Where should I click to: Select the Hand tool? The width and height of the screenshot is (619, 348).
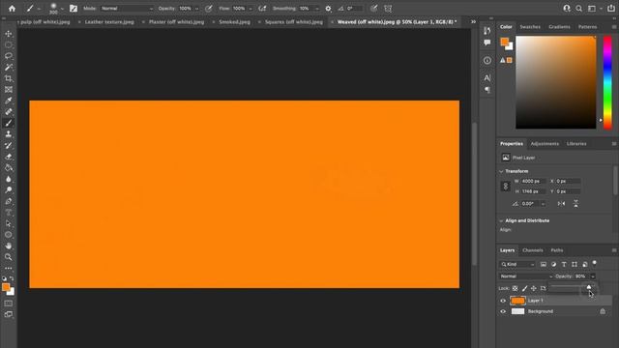(9, 246)
